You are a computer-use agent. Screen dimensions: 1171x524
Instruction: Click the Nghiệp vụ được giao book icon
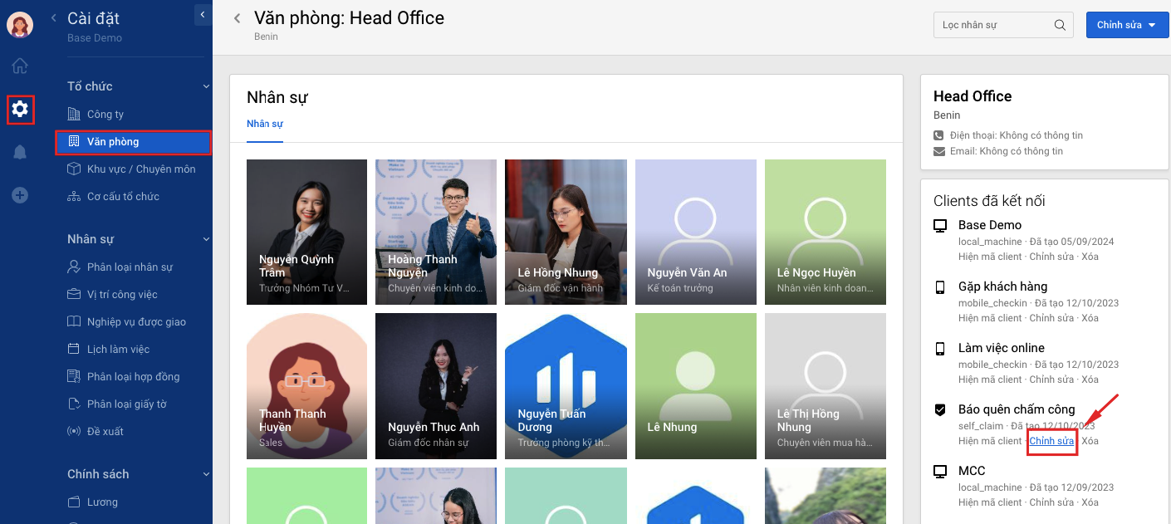click(74, 321)
